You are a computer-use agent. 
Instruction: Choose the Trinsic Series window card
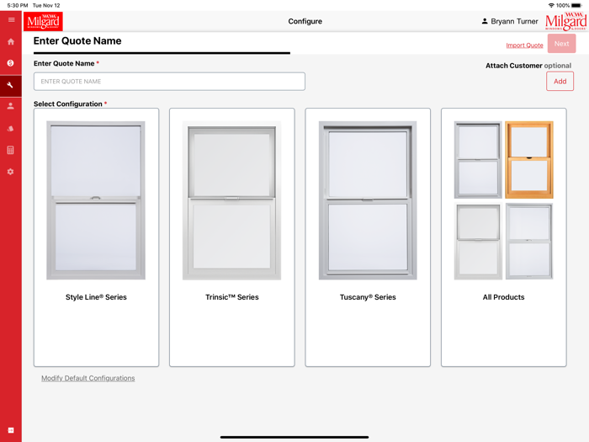(231, 237)
